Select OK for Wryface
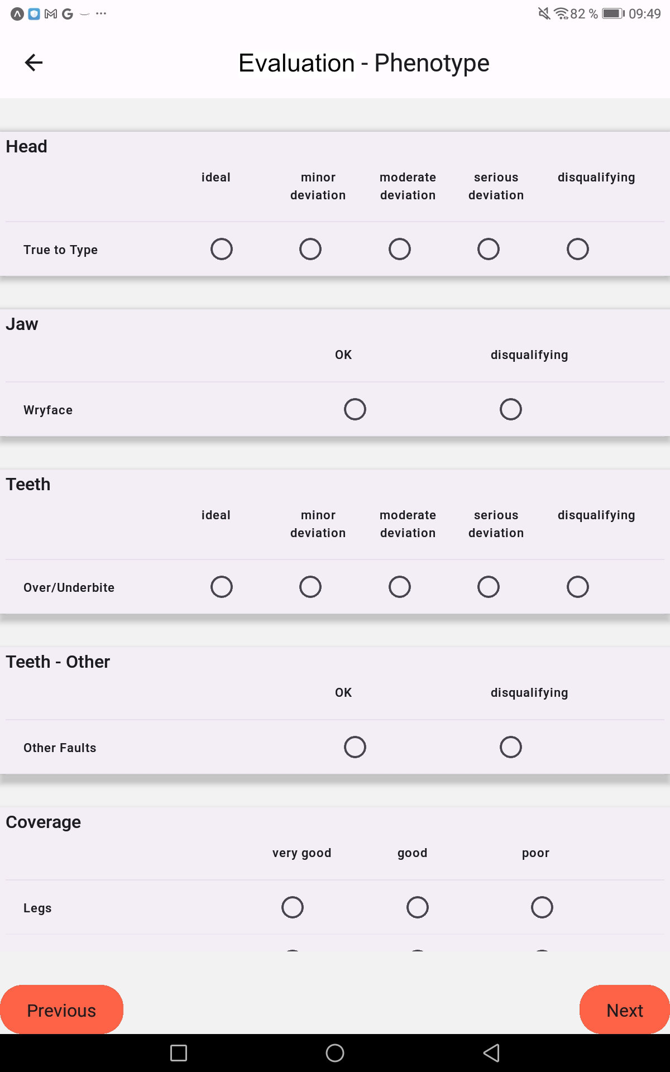Screen dimensions: 670x1072 [355, 409]
